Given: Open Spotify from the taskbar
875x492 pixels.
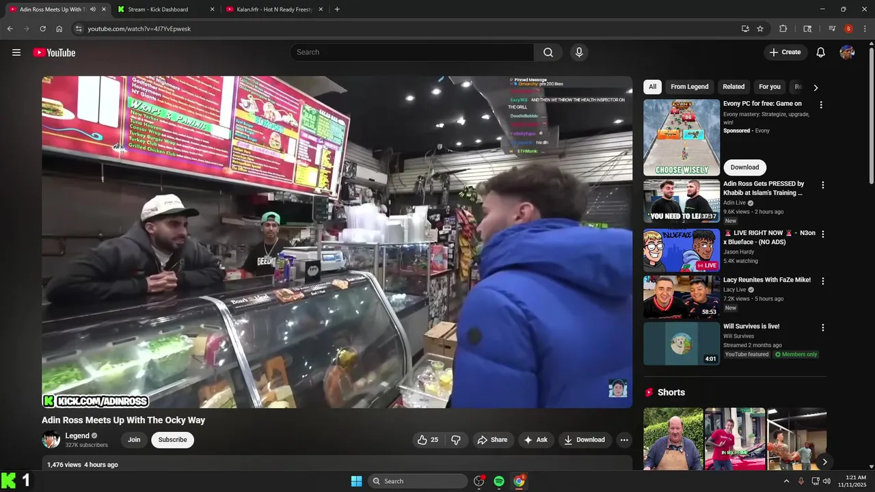Looking at the screenshot, I should 499,481.
